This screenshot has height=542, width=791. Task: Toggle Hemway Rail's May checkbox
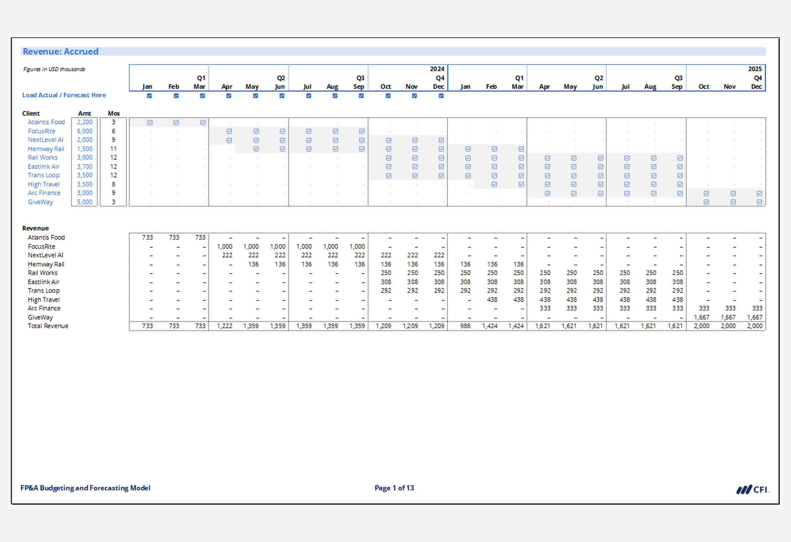click(x=256, y=149)
